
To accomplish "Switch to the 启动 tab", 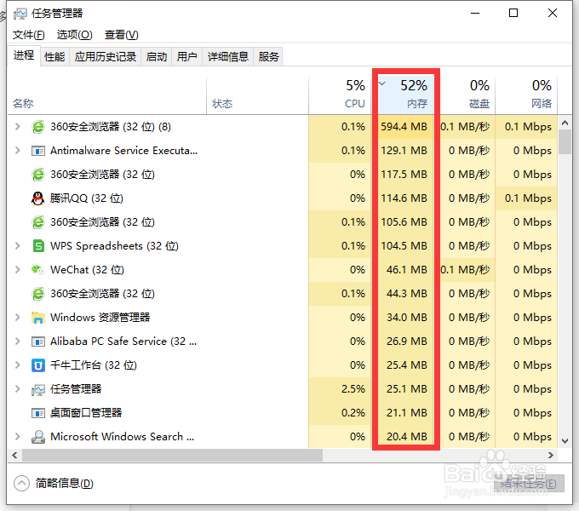I will coord(156,57).
